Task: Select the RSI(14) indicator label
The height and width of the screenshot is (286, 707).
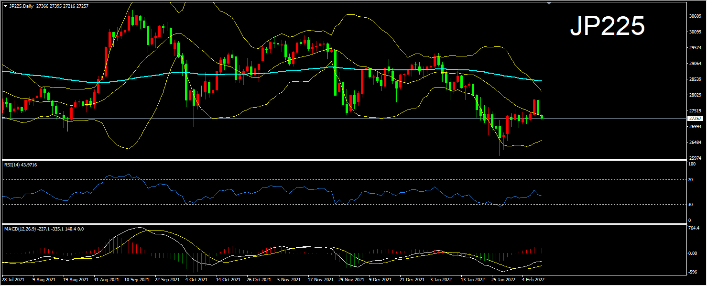Action: click(x=21, y=165)
